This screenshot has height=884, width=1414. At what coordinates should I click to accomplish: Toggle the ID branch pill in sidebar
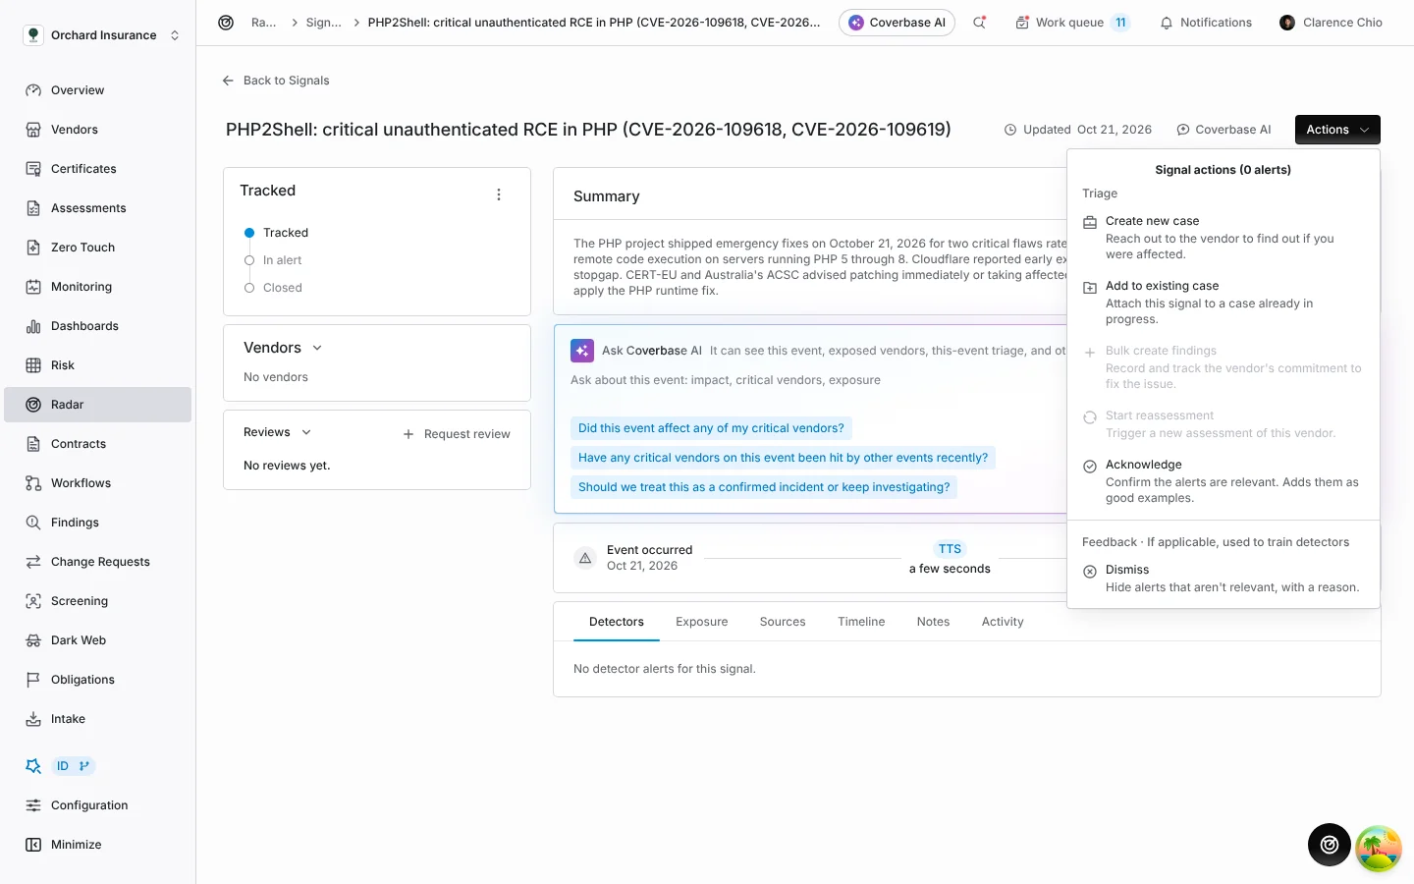click(74, 766)
